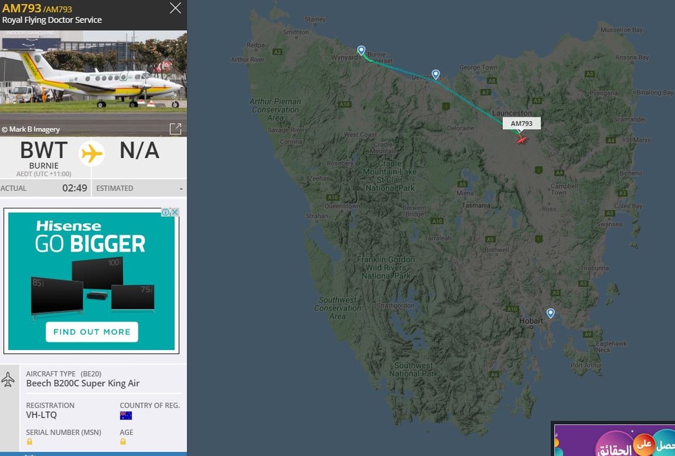The image size is (675, 456).
Task: Unlock the Age lock icon
Action: pos(124,442)
